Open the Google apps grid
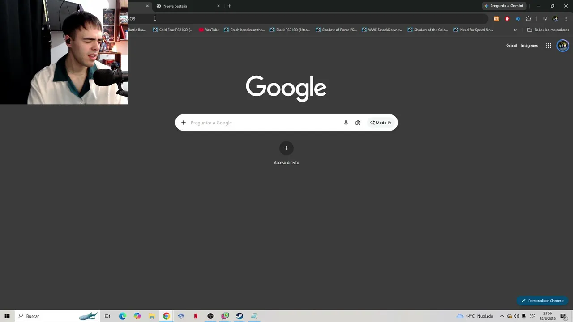 coord(548,46)
